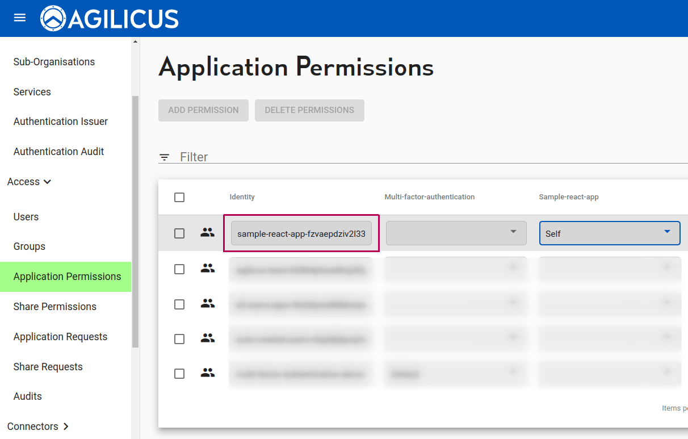Click the DELETE PERMISSIONS button

[x=309, y=110]
